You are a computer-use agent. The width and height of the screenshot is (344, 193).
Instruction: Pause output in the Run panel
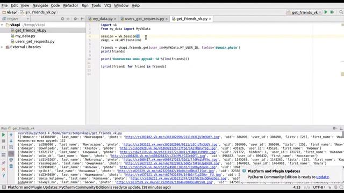[4, 147]
